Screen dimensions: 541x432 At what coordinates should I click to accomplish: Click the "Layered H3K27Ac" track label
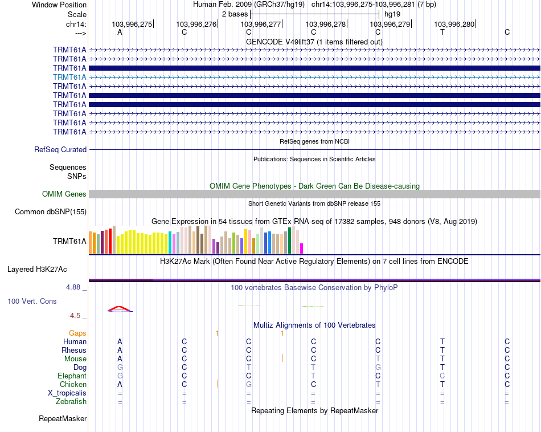point(37,270)
